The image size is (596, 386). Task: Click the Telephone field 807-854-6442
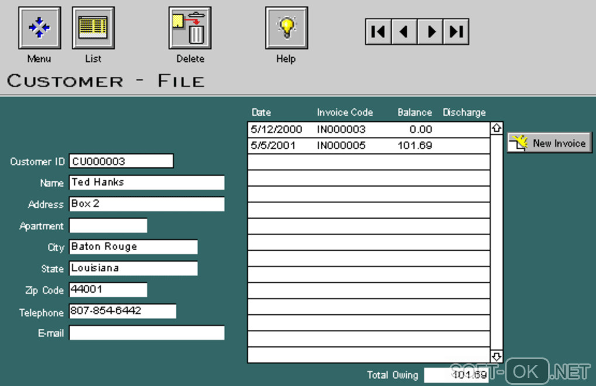pos(122,311)
